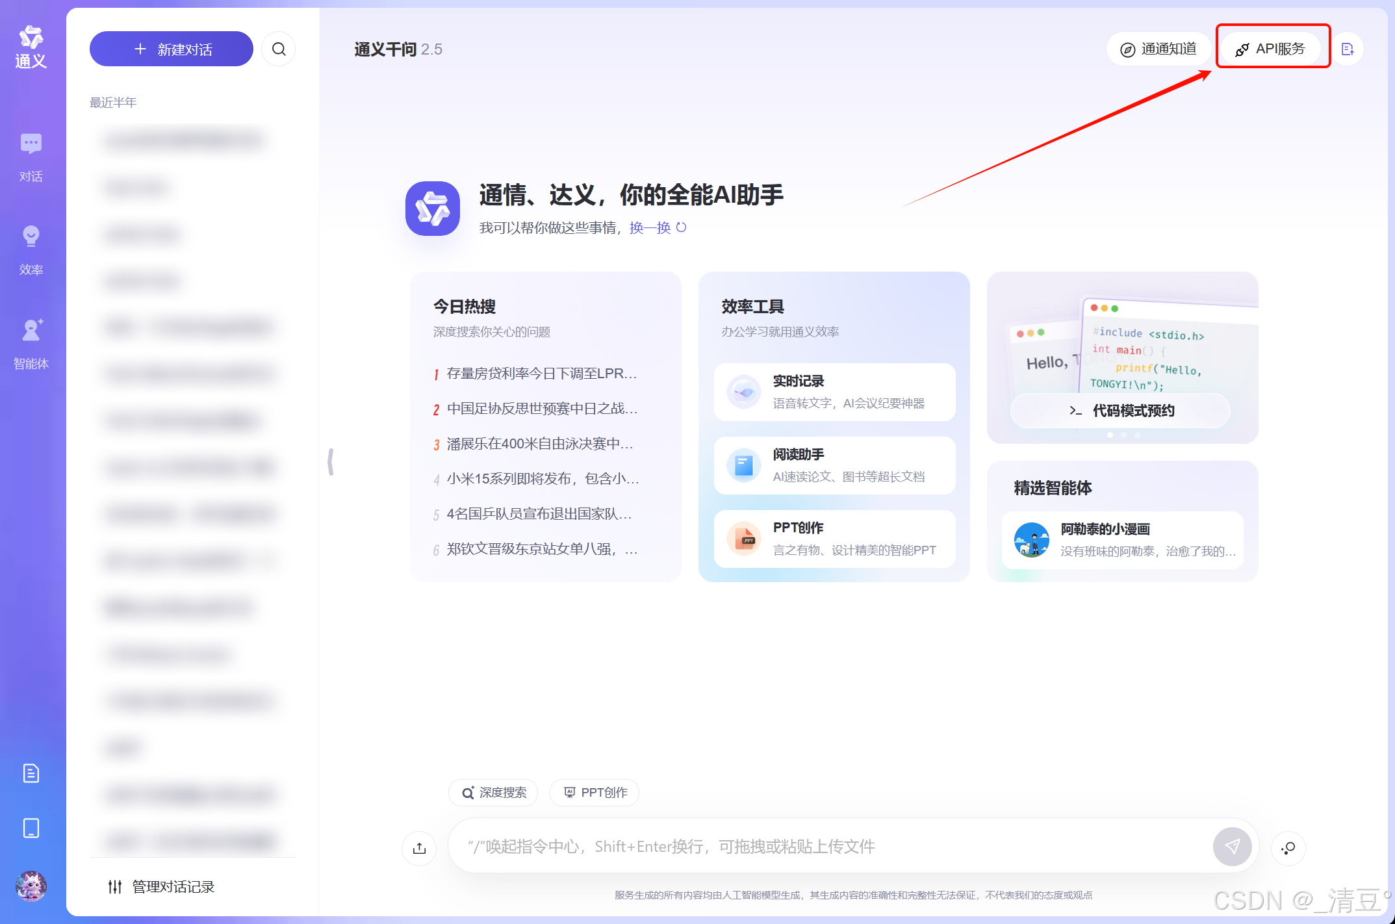Click the round icon right of input
Image resolution: width=1395 pixels, height=924 pixels.
tap(1288, 848)
